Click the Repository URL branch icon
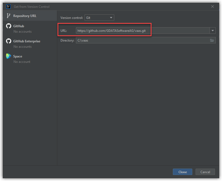Image resolution: width=222 pixels, height=181 pixels. tap(8, 16)
